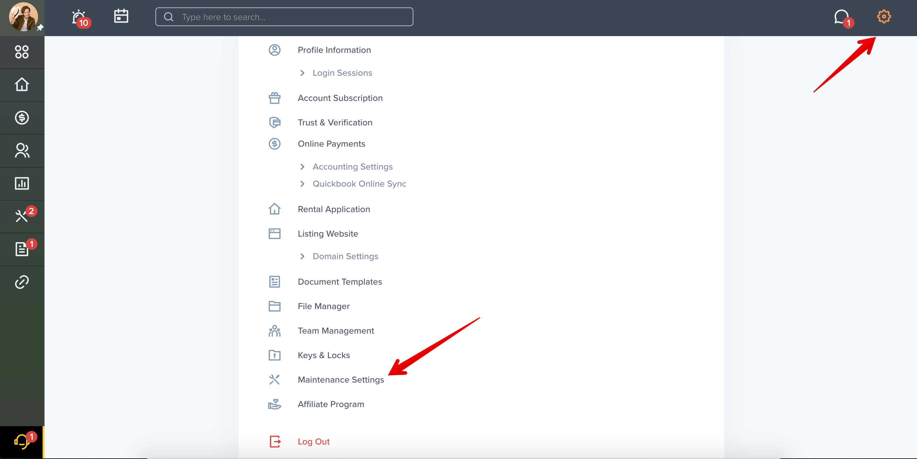Screen dimensions: 917x459
Task: Select Account Subscription menu item
Action: 340,98
